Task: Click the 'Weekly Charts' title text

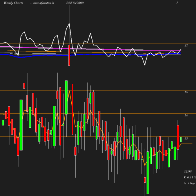Action: click(13, 3)
